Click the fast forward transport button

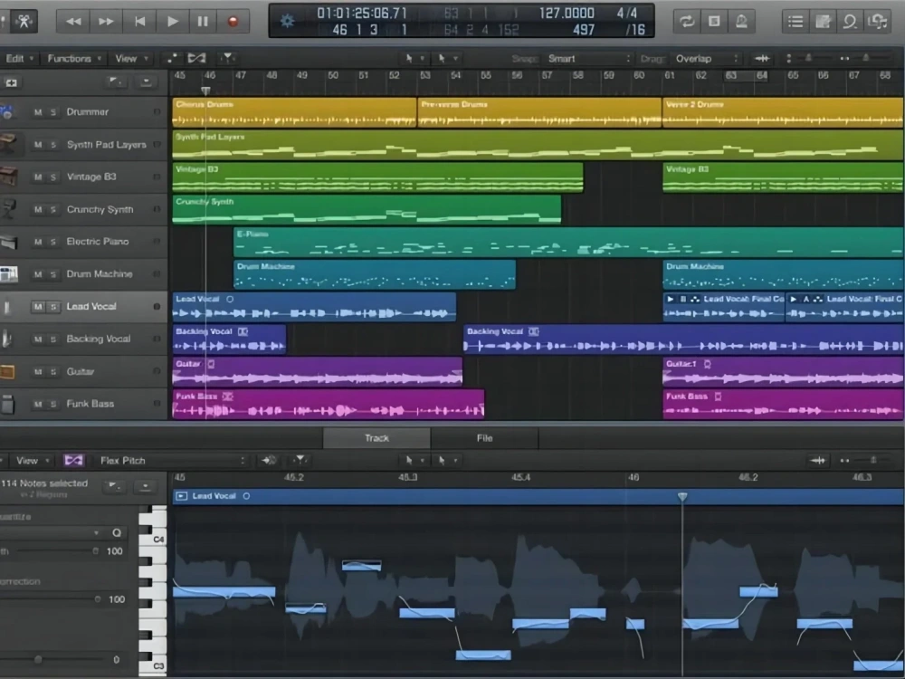(x=106, y=22)
